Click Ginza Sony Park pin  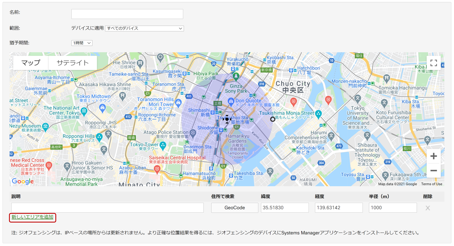click(x=236, y=77)
